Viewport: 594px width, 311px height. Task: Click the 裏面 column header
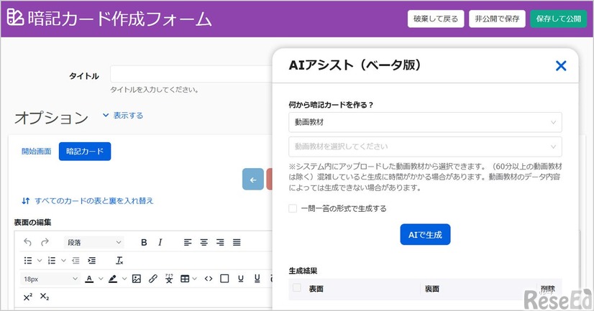tap(432, 289)
